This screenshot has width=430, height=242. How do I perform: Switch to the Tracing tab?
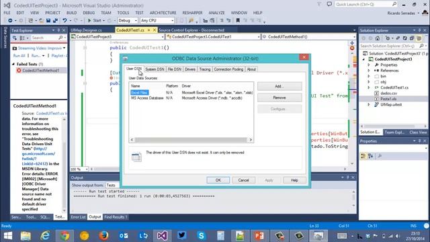pos(204,69)
